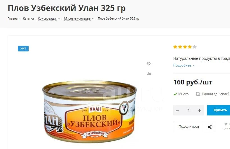230x149 pixels.
Task: Rate product with the fifth grey star
Action: click(194, 47)
